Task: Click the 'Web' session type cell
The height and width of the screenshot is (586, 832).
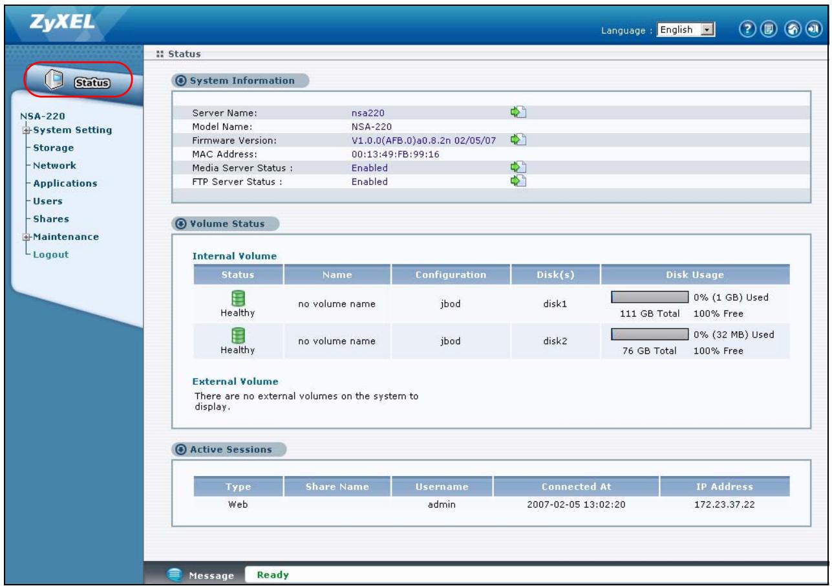Action: 238,504
